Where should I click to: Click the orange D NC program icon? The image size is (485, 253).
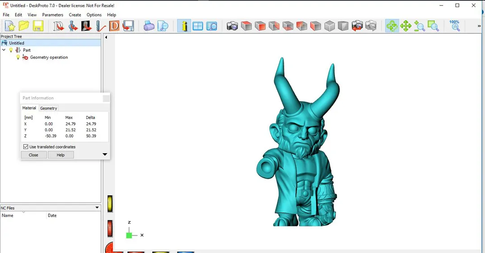tap(114, 26)
